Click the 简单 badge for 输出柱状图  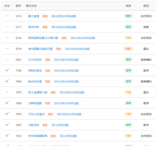click(x=128, y=81)
